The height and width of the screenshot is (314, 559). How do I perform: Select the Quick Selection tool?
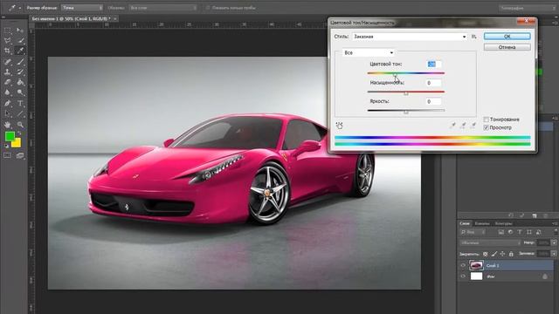20,41
